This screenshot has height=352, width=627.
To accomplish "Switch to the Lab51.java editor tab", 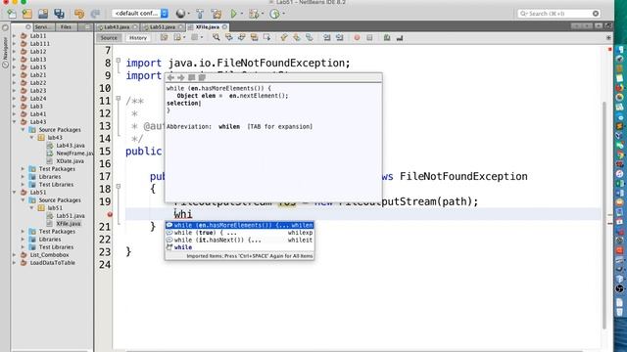I will (x=163, y=27).
